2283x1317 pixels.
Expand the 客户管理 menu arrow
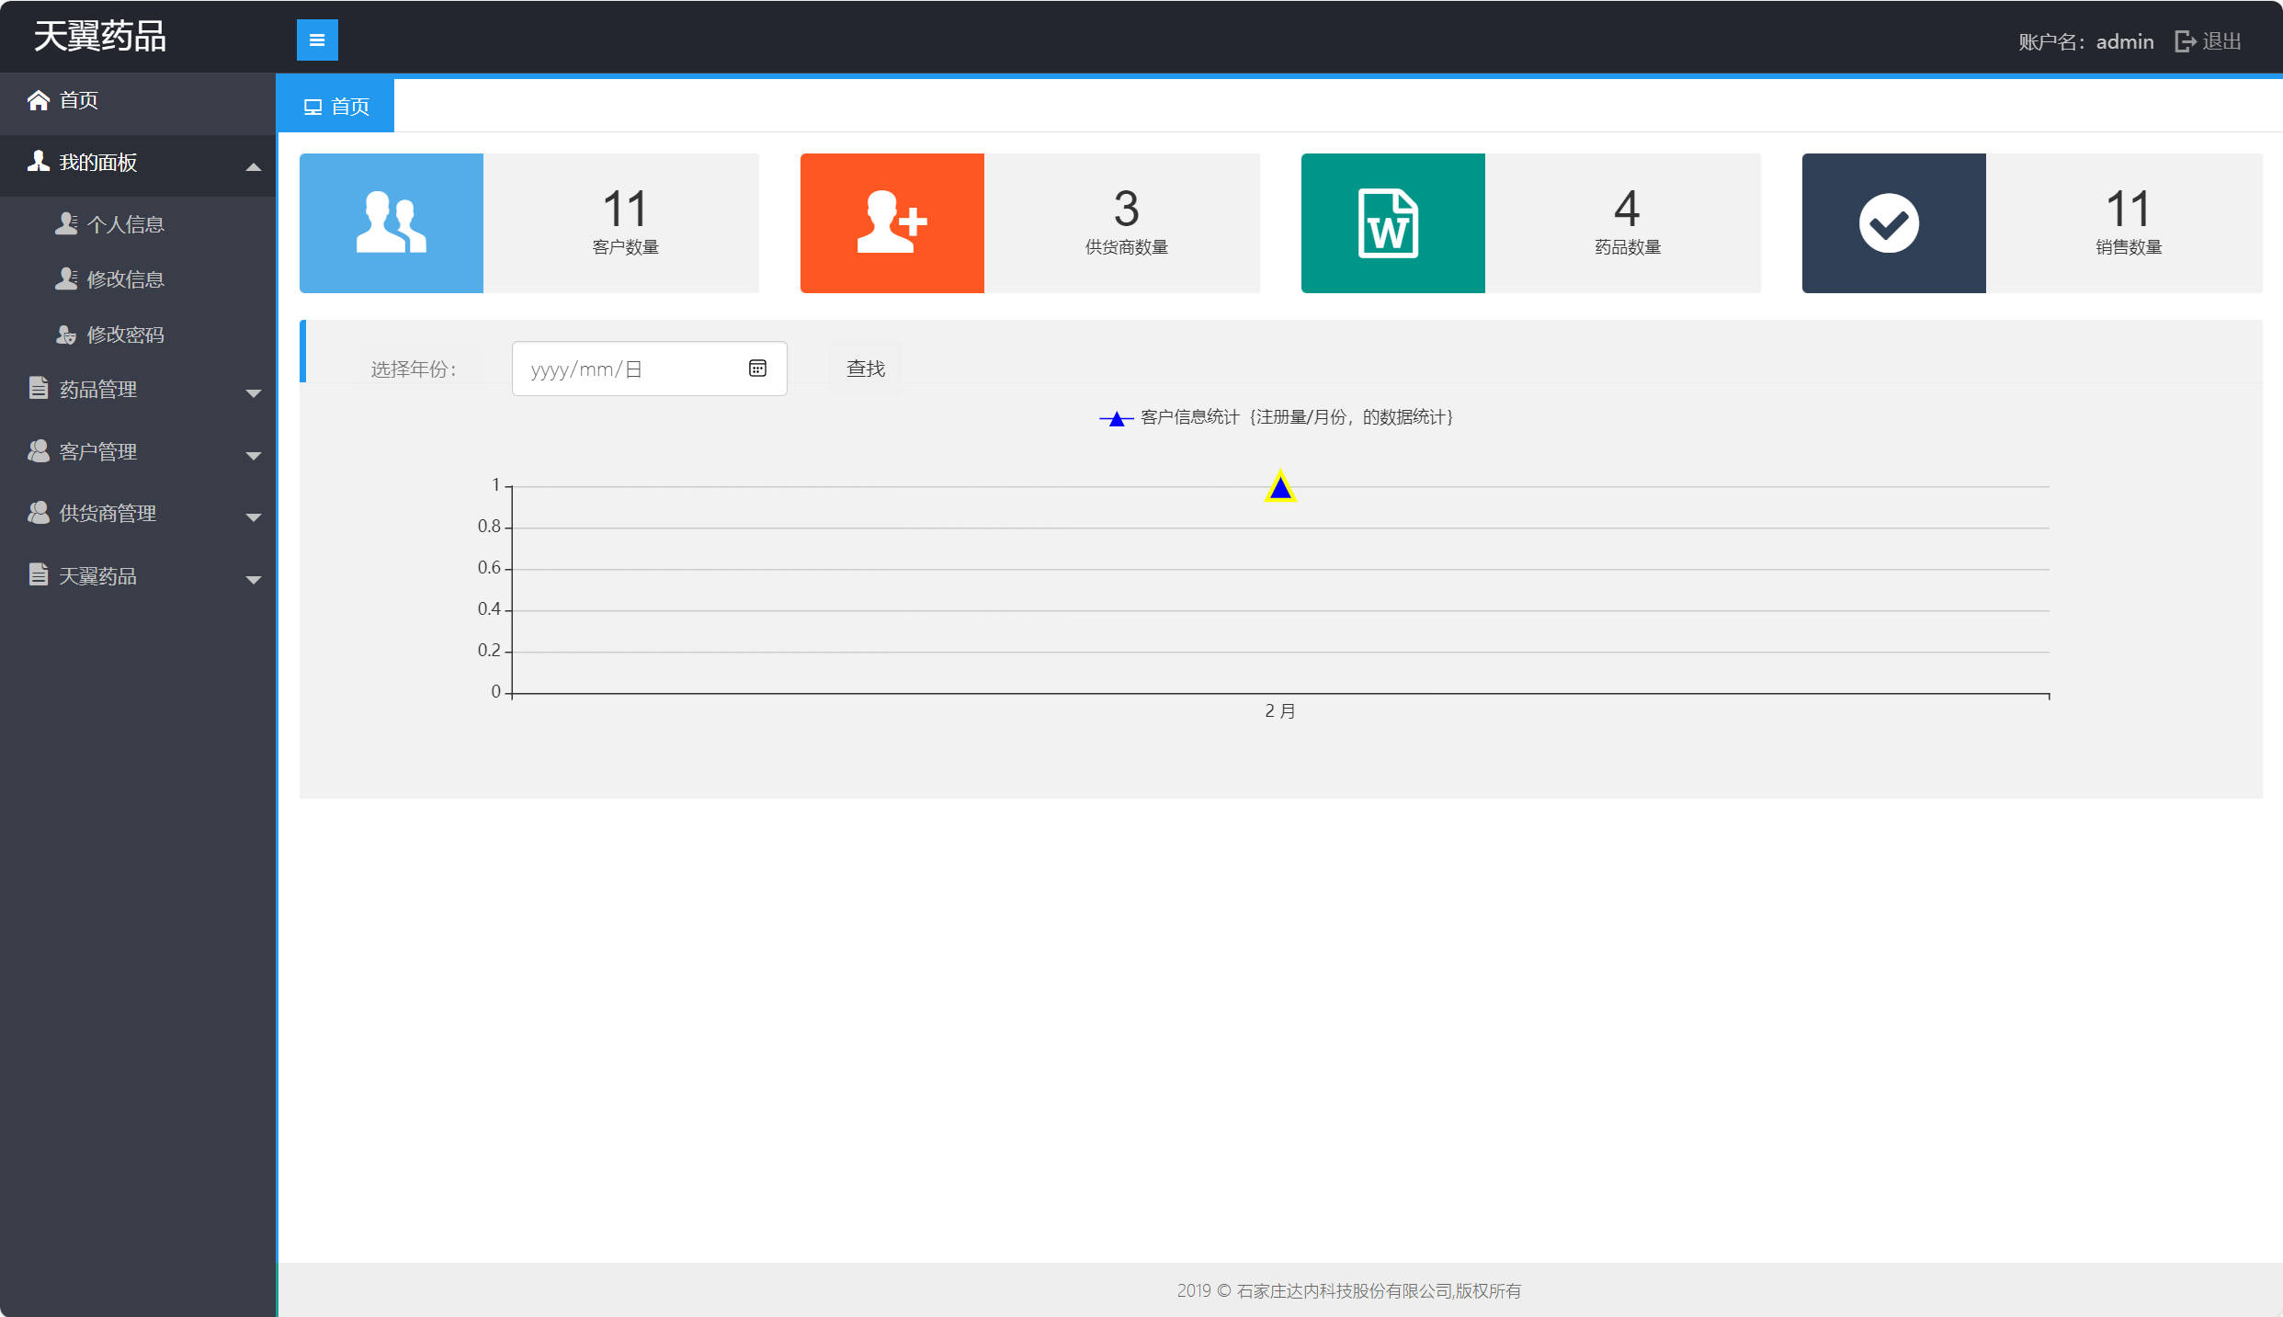click(x=253, y=454)
